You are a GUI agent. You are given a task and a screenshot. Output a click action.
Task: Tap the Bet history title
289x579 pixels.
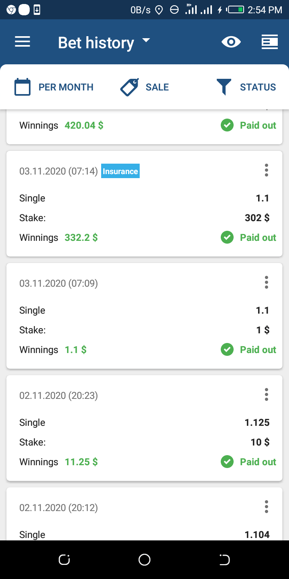(x=96, y=43)
